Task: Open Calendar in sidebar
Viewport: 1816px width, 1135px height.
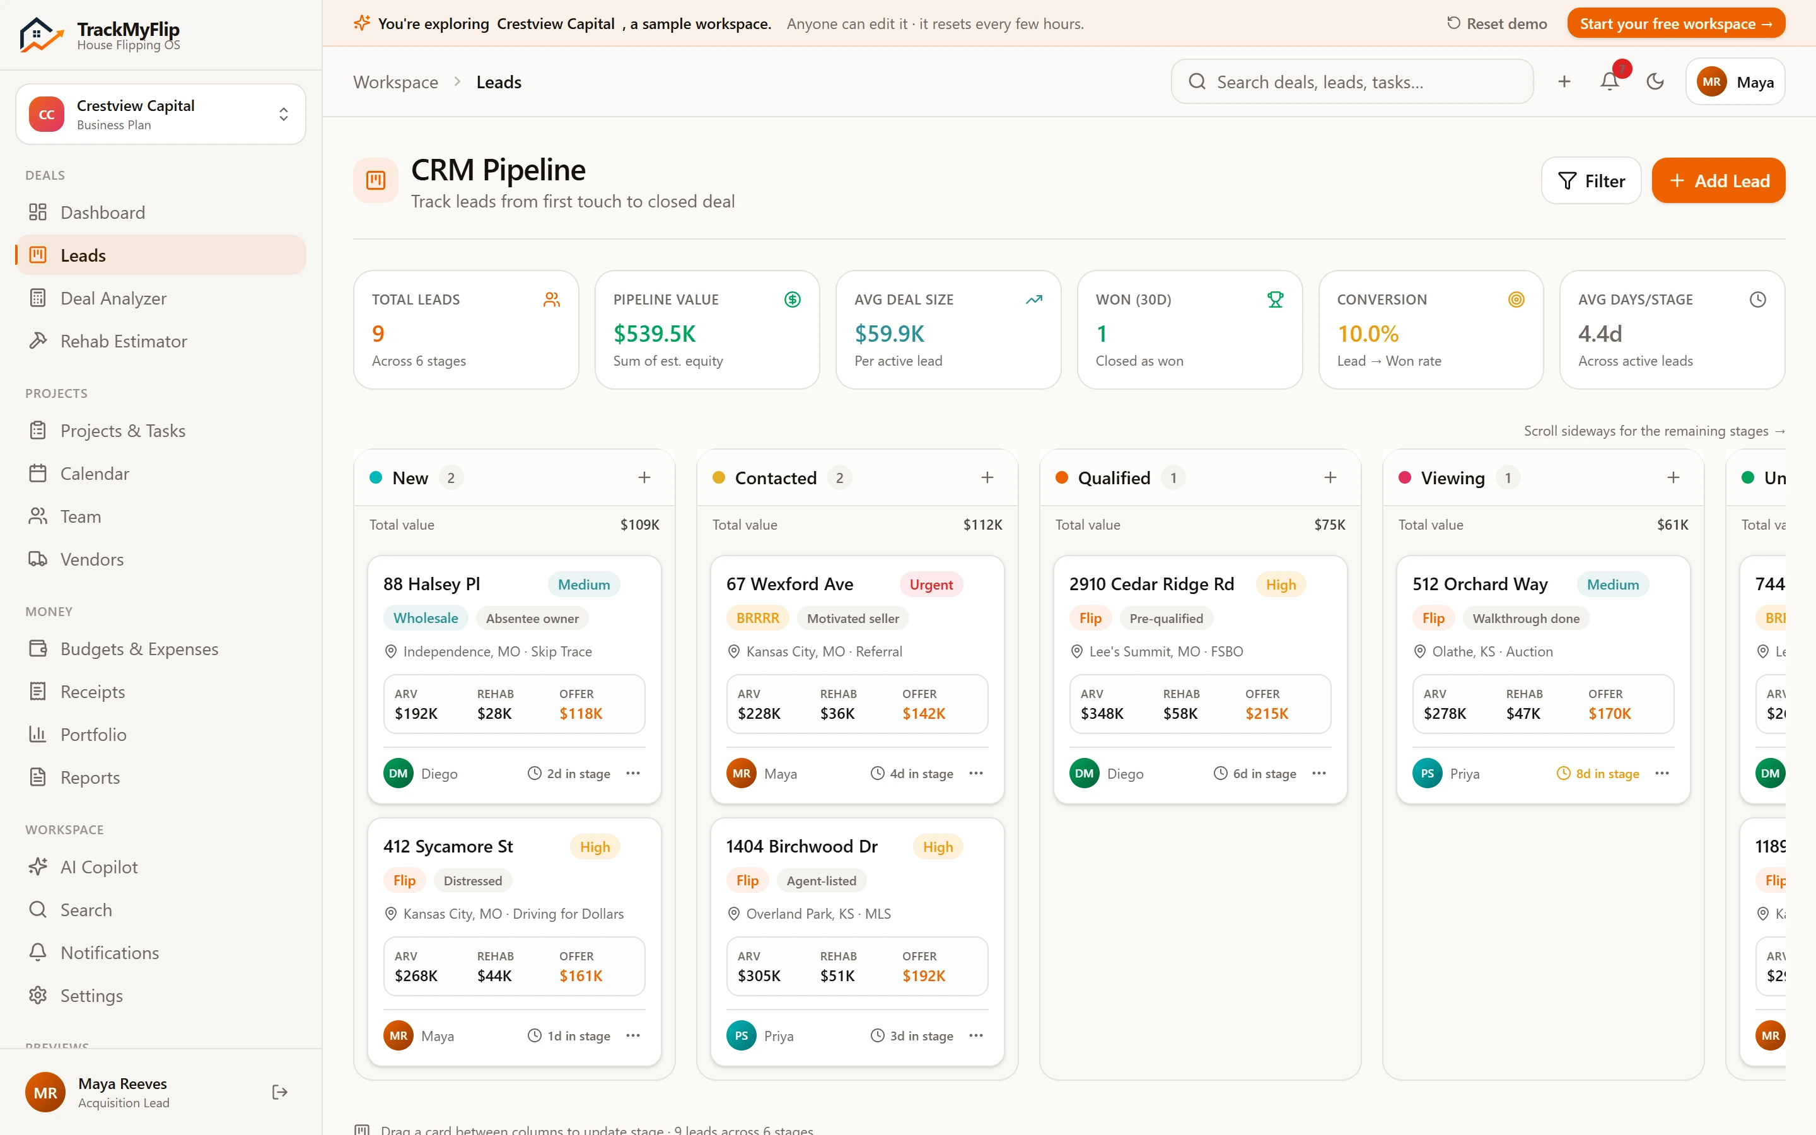Action: (161, 474)
